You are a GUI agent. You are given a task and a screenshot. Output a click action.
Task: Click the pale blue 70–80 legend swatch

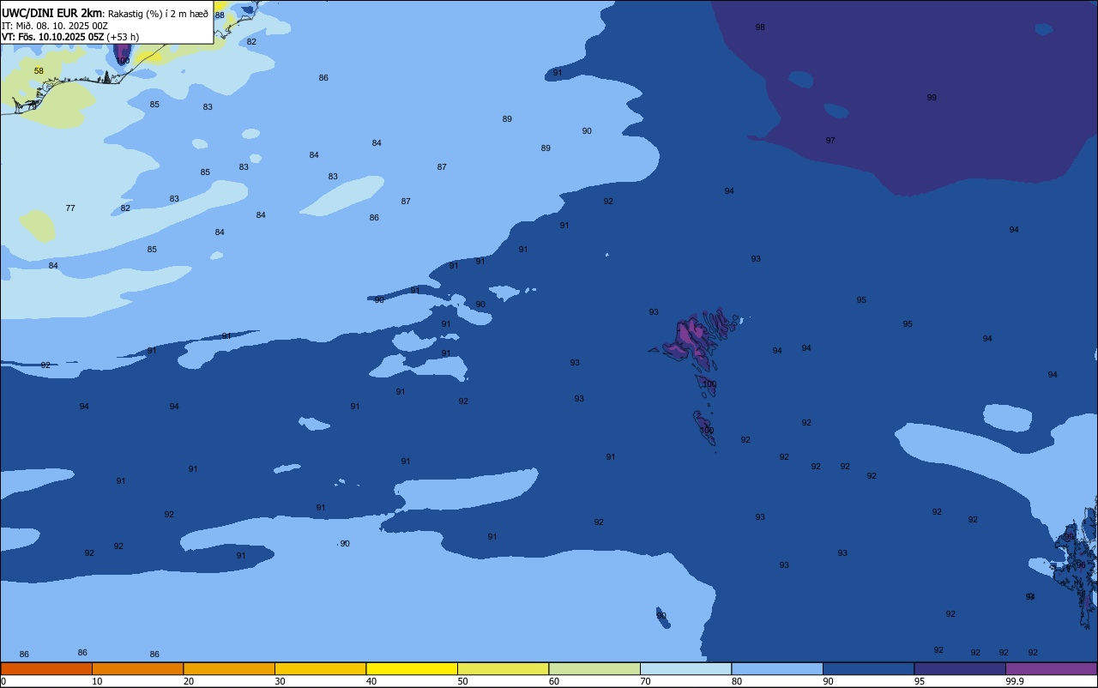click(685, 668)
